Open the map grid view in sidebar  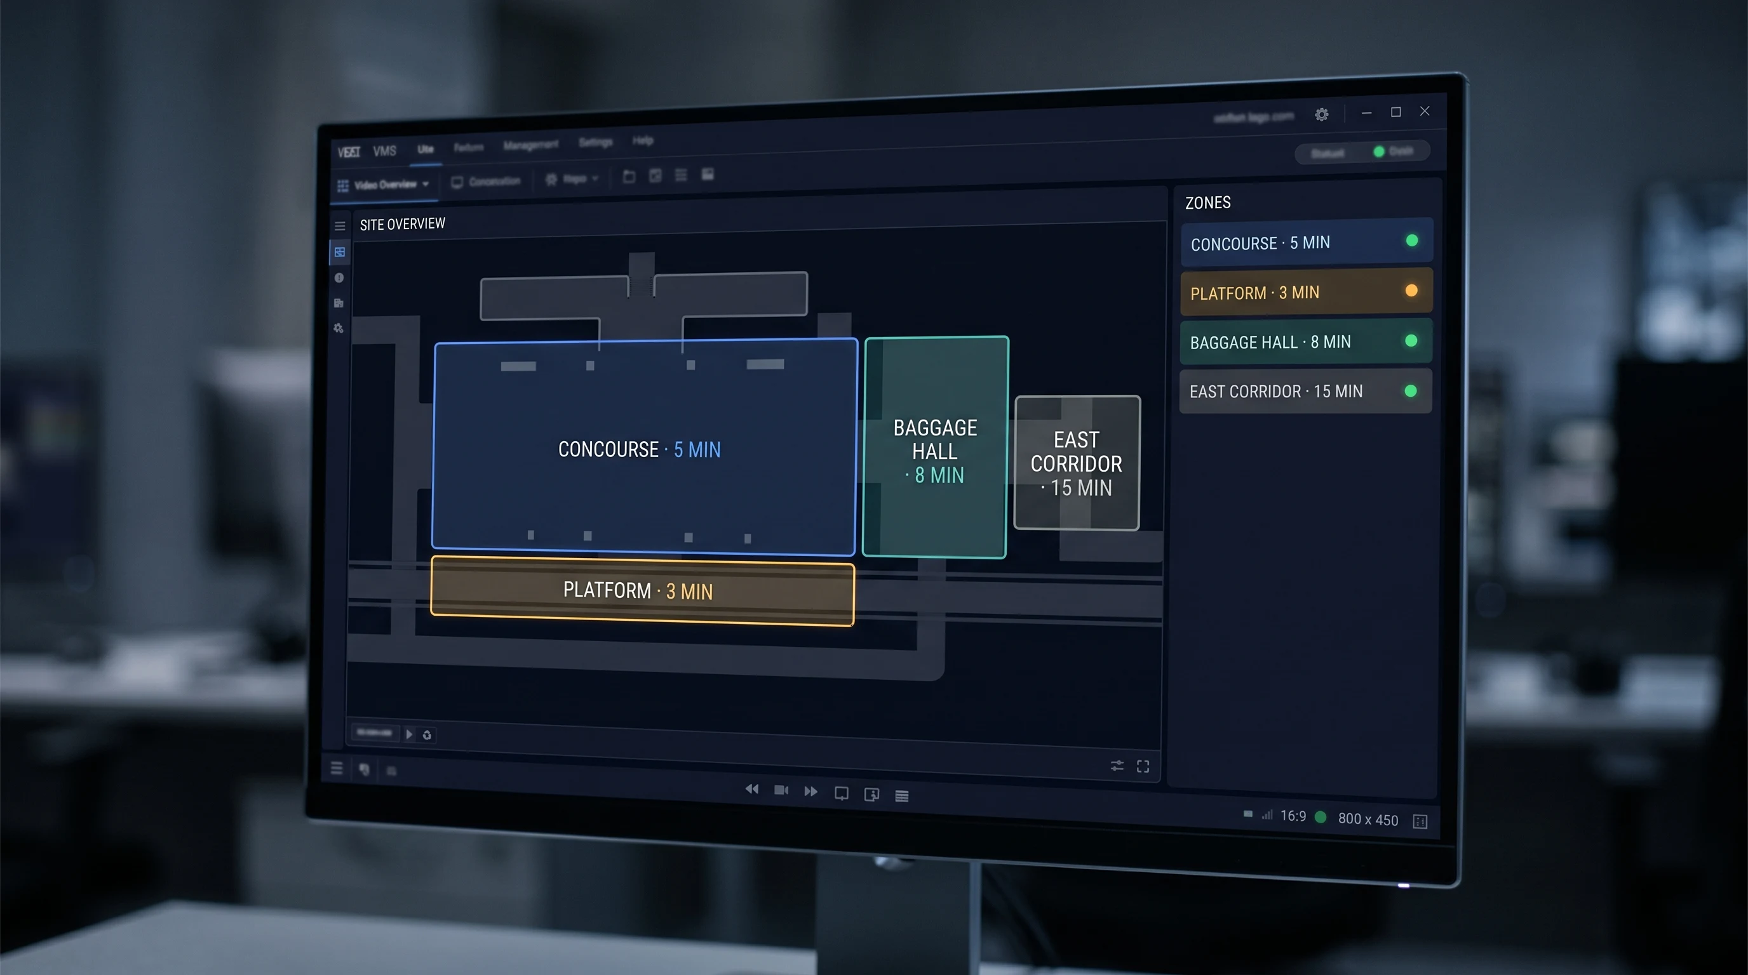tap(340, 252)
